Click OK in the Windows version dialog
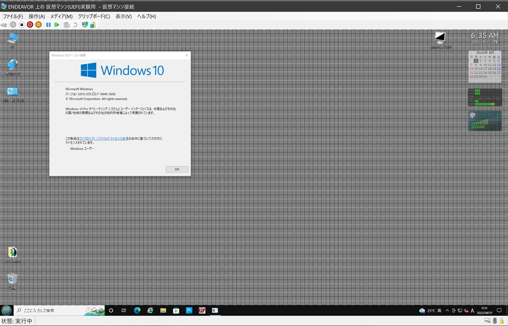 pyautogui.click(x=177, y=169)
